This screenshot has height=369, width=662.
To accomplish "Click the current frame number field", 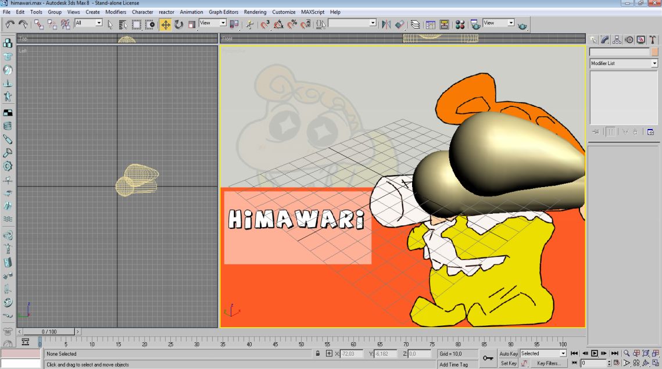I will (593, 363).
